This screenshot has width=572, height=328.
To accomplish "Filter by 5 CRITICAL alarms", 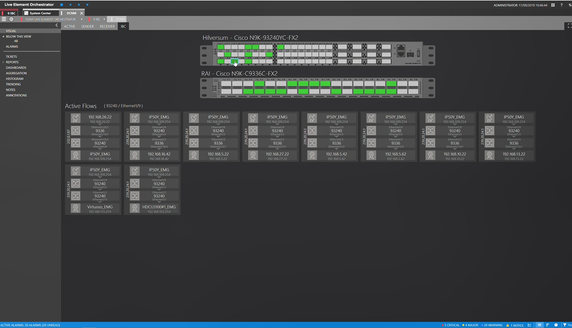I will (x=450, y=325).
